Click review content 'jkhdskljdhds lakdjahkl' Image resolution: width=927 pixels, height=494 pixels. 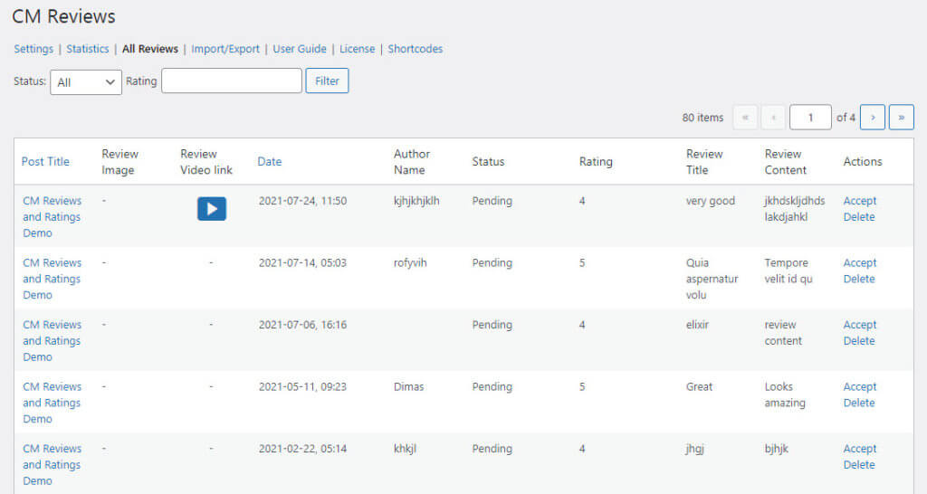coord(795,209)
